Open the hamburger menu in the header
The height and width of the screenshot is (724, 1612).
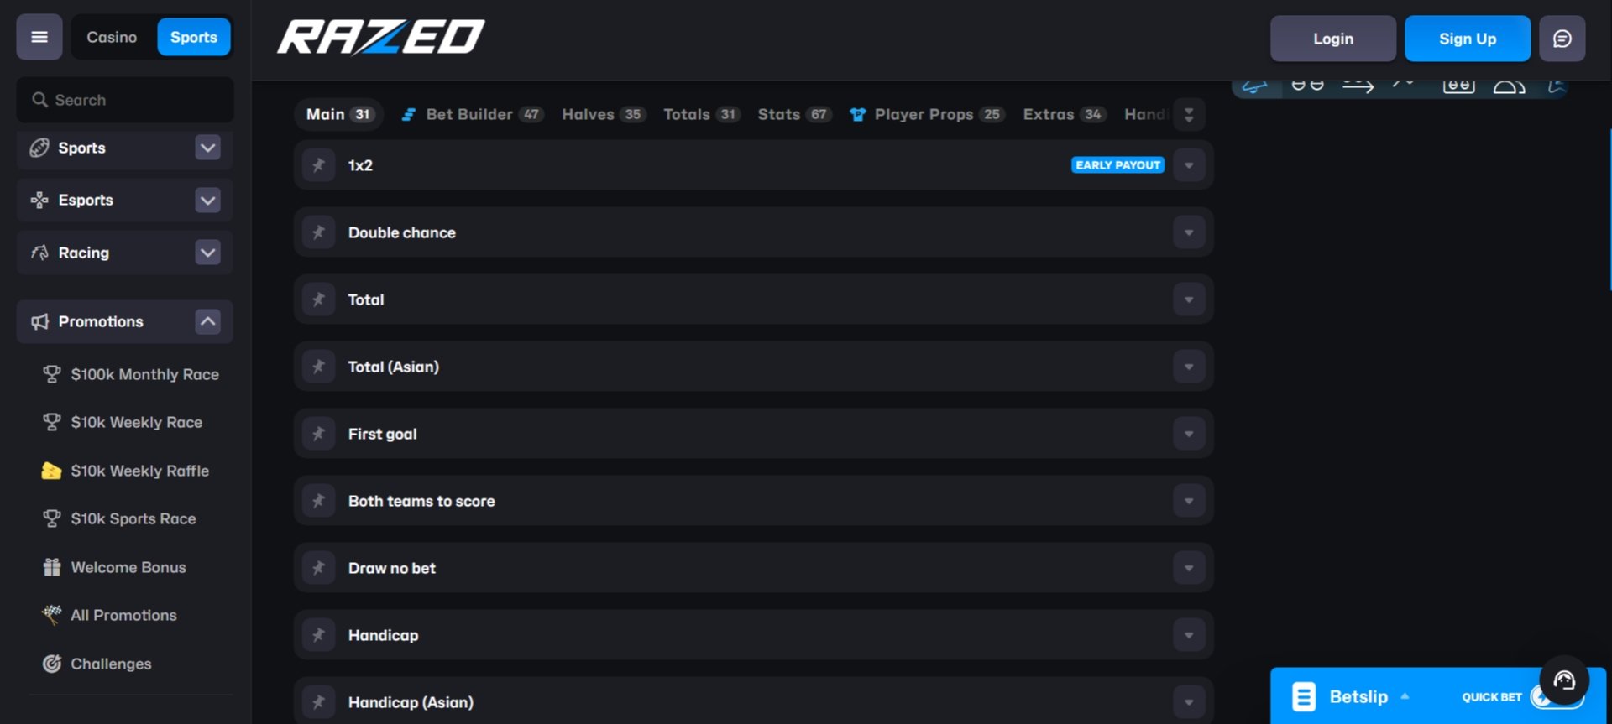[39, 37]
